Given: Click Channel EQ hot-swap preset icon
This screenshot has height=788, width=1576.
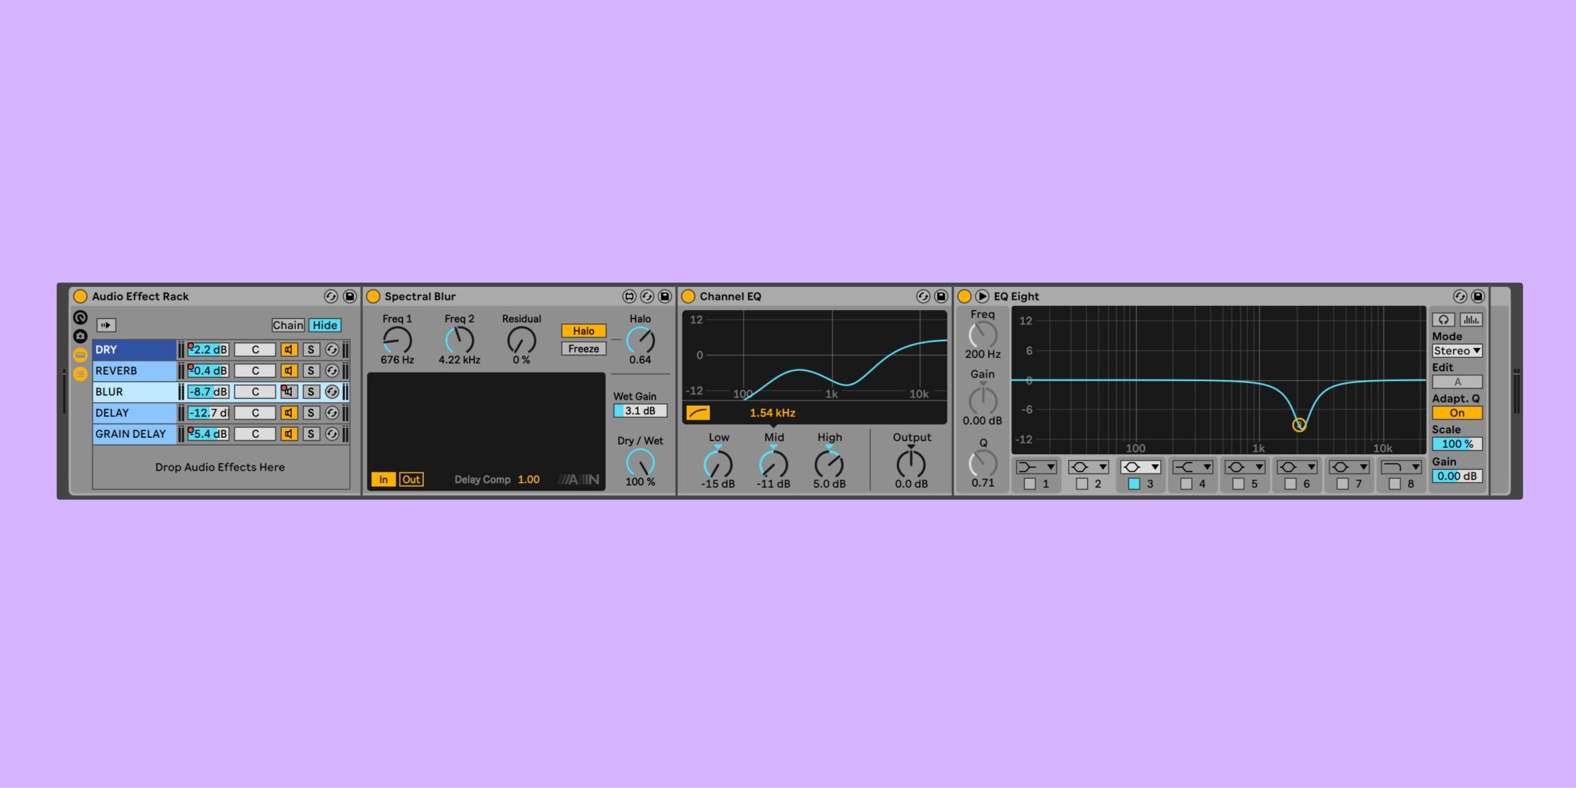Looking at the screenshot, I should click(x=923, y=297).
